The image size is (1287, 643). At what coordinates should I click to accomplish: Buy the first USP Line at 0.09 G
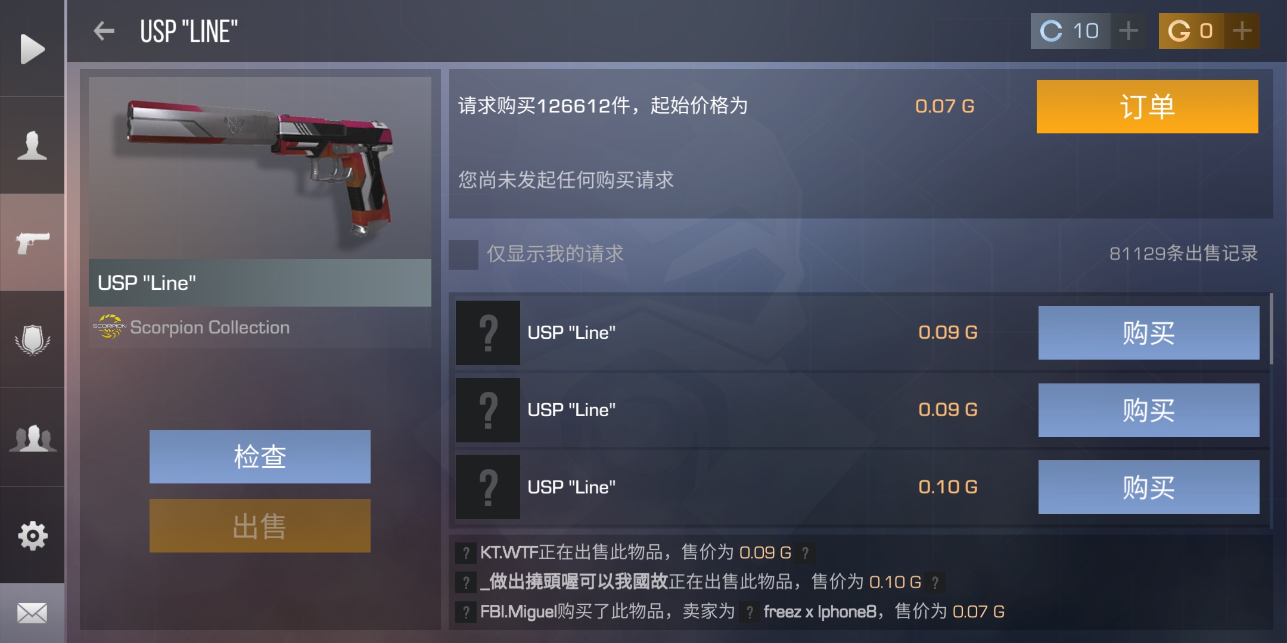[x=1149, y=333]
